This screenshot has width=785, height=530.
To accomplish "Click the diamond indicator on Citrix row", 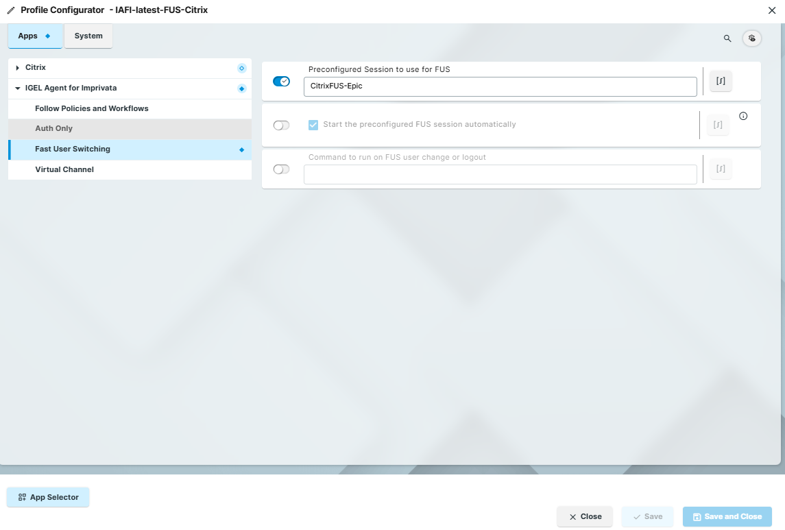I will (241, 68).
